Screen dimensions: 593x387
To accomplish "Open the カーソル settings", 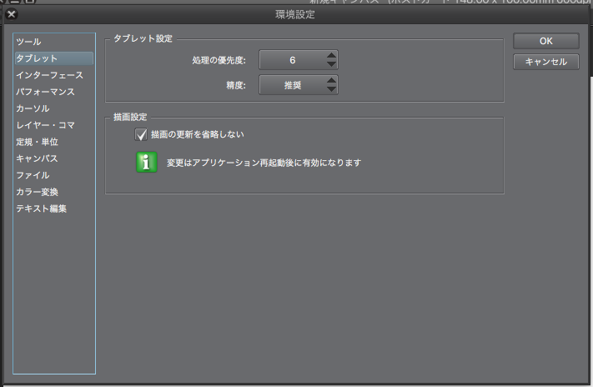I will (x=53, y=108).
